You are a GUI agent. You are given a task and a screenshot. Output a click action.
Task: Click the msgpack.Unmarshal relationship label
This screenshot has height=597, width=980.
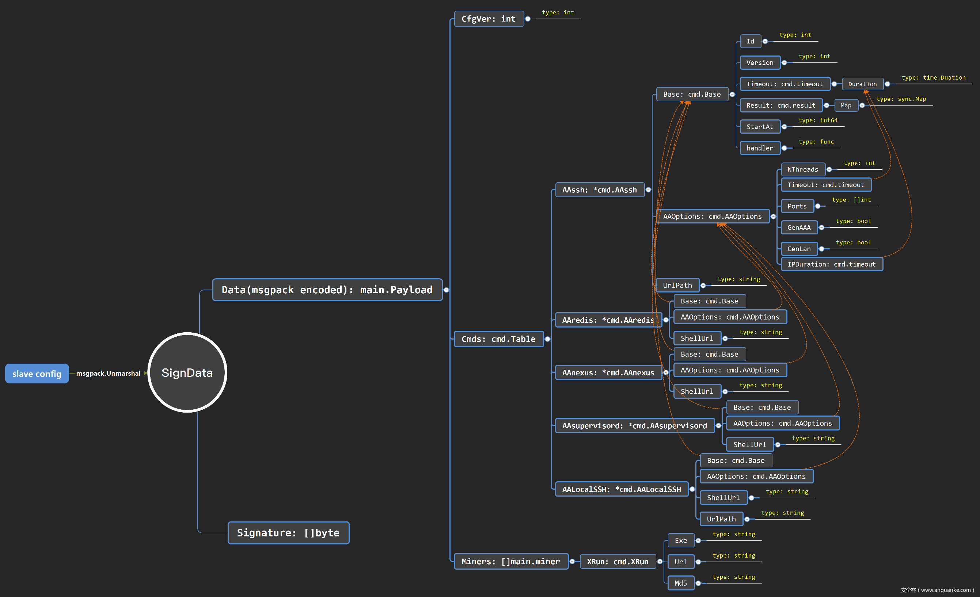click(108, 373)
